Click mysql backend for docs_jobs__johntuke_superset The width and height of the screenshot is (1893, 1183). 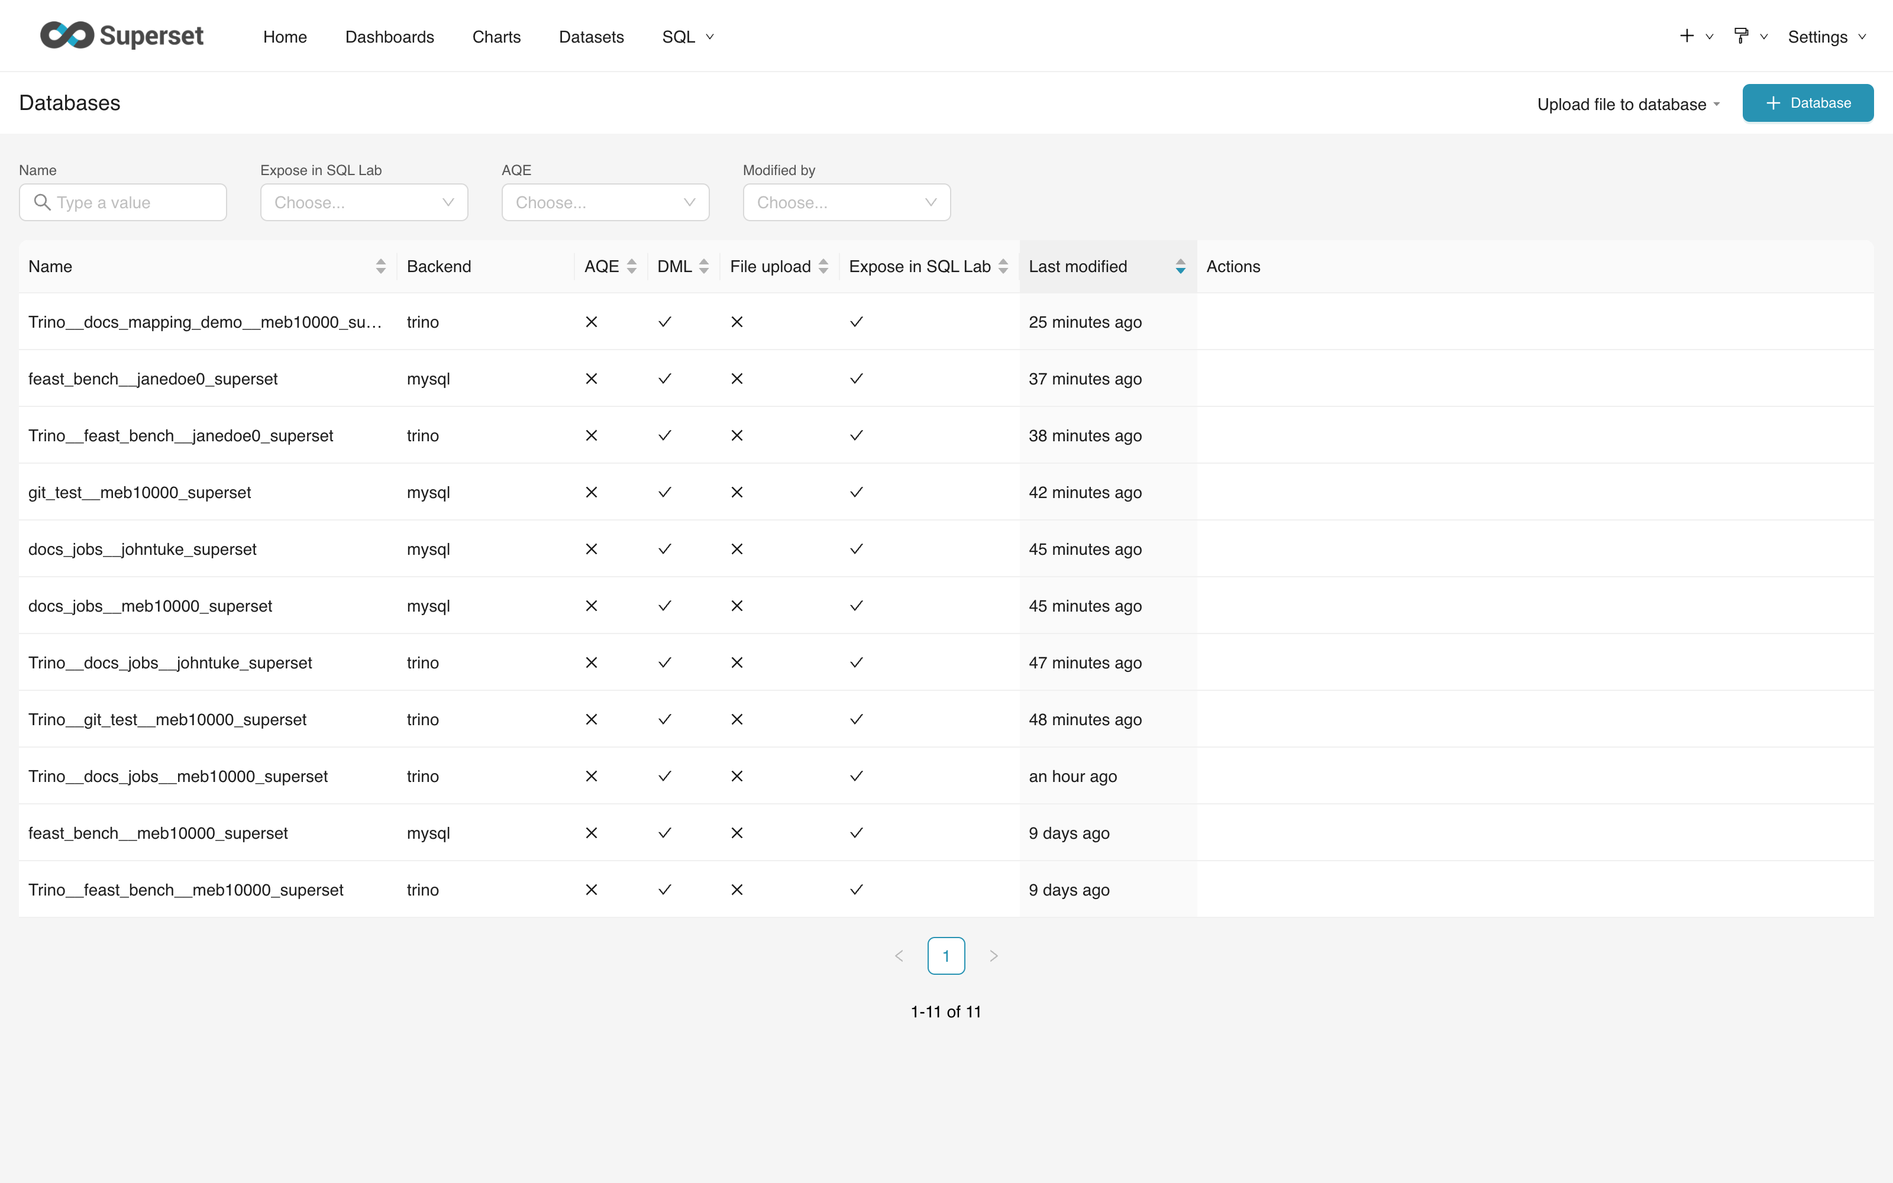[x=428, y=550]
